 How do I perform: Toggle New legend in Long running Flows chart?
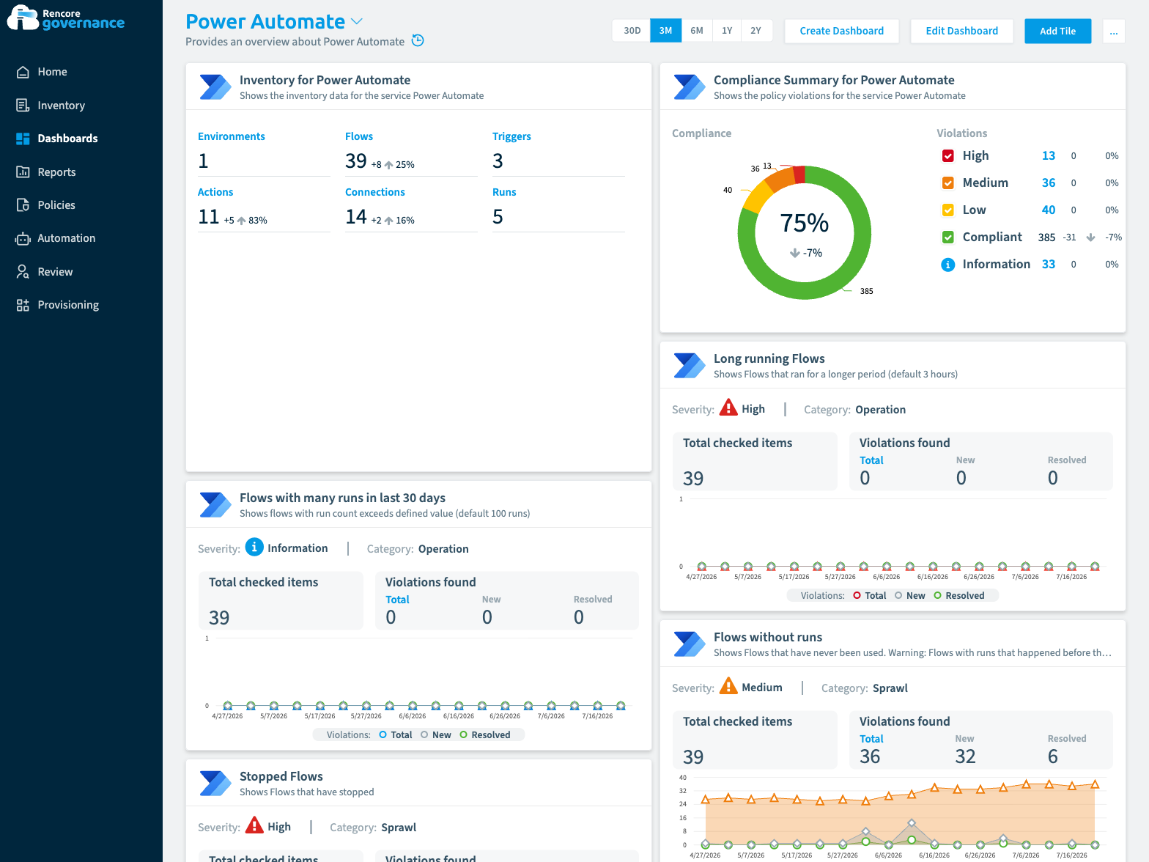coord(910,596)
